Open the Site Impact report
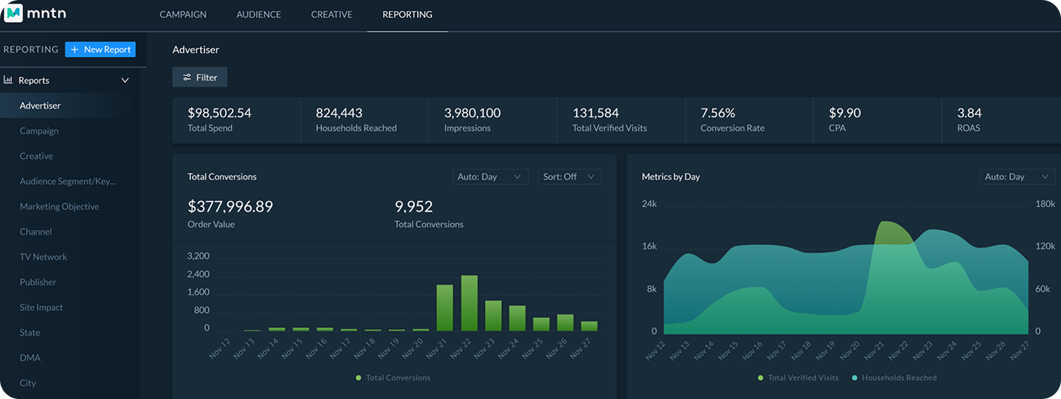1061x399 pixels. click(x=41, y=307)
